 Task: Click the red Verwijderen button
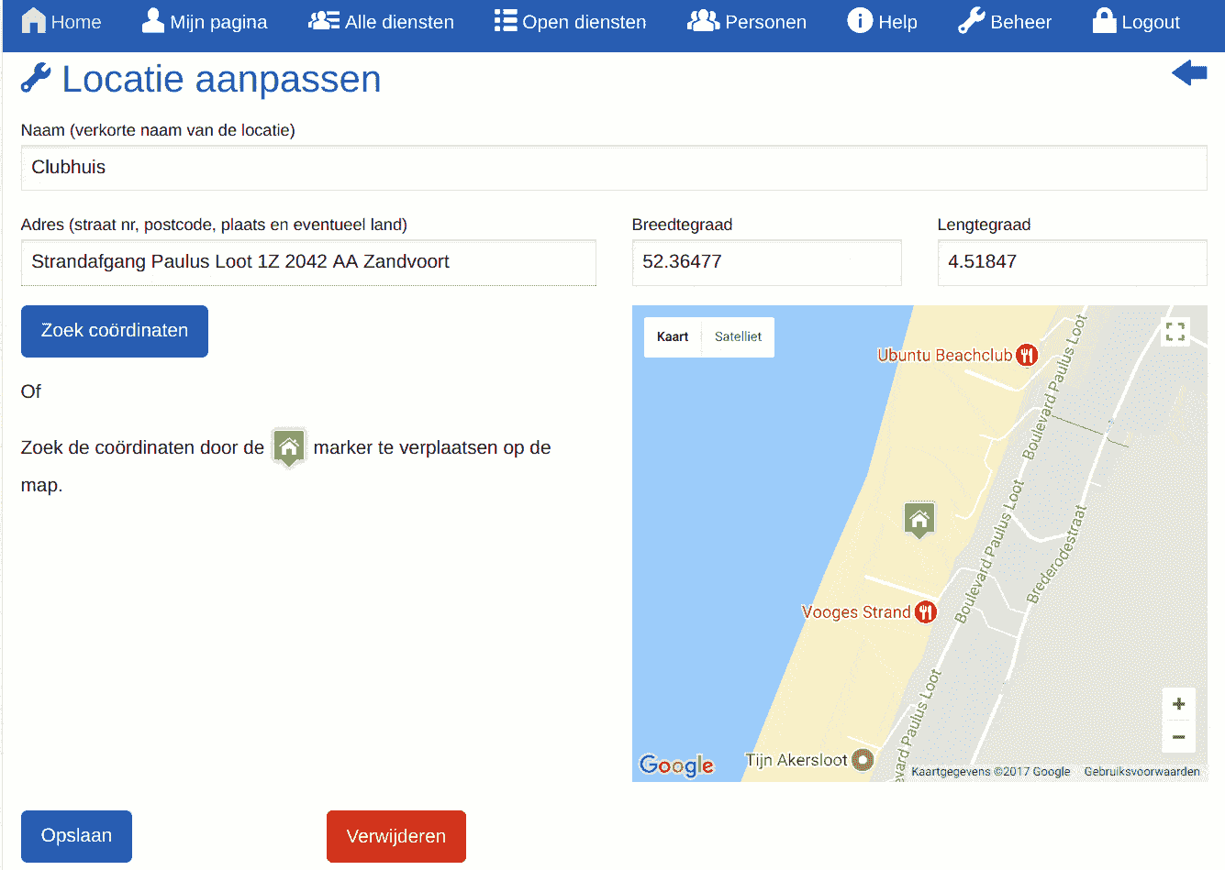(395, 836)
